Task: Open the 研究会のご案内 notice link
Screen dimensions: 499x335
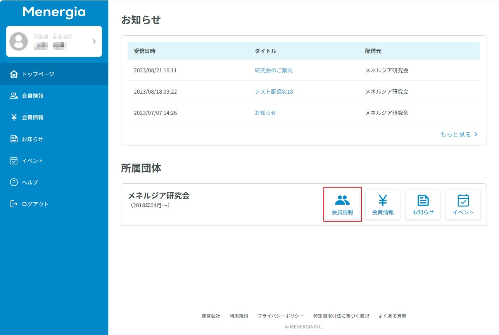Action: pos(274,70)
